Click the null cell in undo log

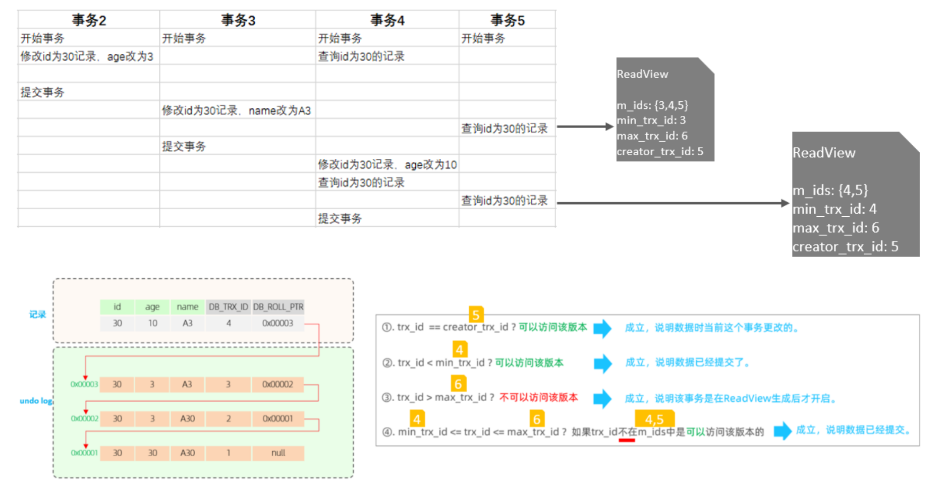(x=278, y=453)
